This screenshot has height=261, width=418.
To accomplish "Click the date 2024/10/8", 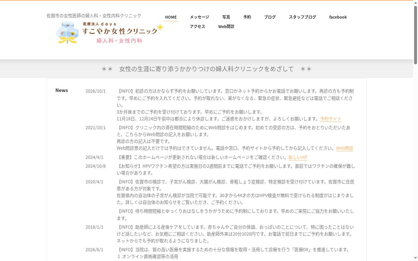I will (x=96, y=166).
